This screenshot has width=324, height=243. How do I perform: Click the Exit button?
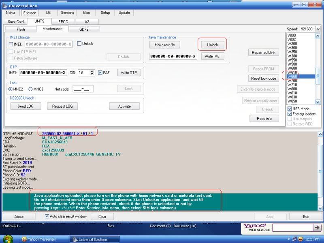306,217
